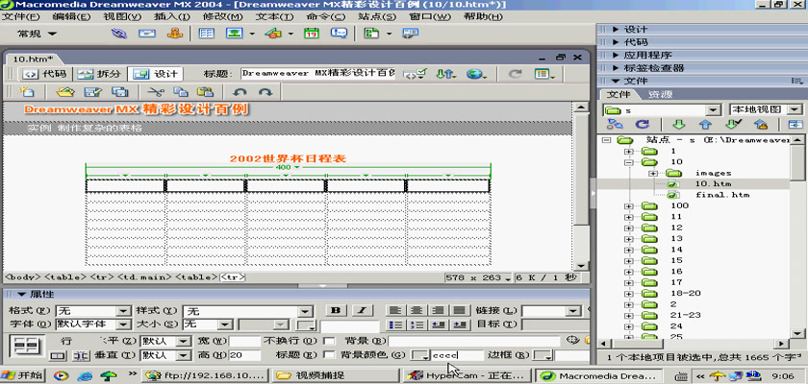808x384 pixels.
Task: Open the 垂直 (Vertical) alignment dropdown
Action: click(183, 355)
